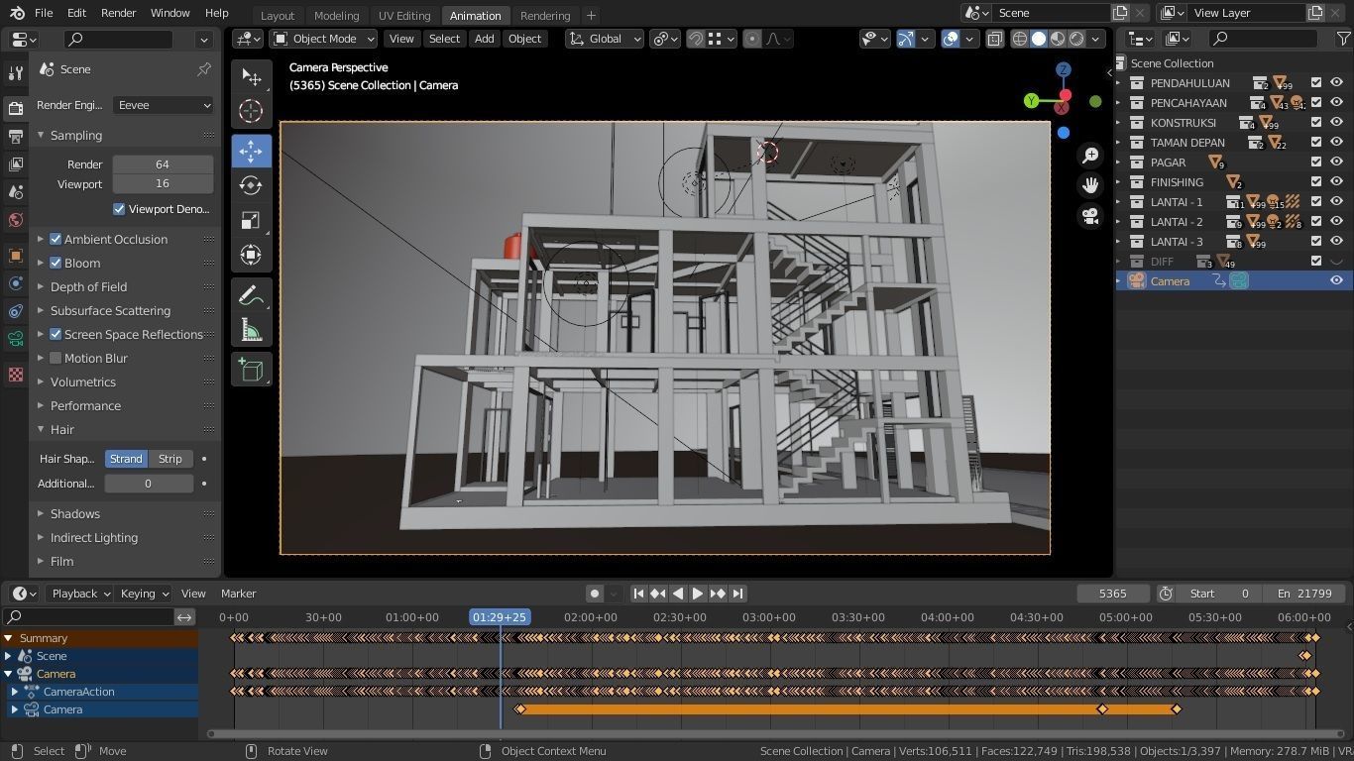1354x761 pixels.
Task: Select Strip hair shape
Action: pos(169,459)
